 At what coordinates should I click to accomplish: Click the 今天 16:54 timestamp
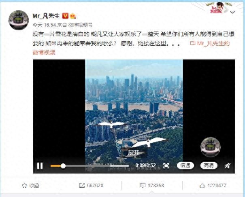[44, 25]
